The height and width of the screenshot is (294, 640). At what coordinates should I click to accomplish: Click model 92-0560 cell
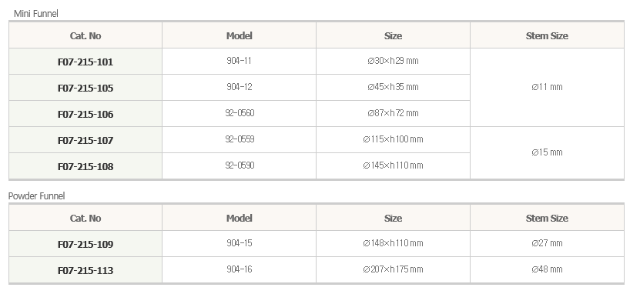coord(240,113)
